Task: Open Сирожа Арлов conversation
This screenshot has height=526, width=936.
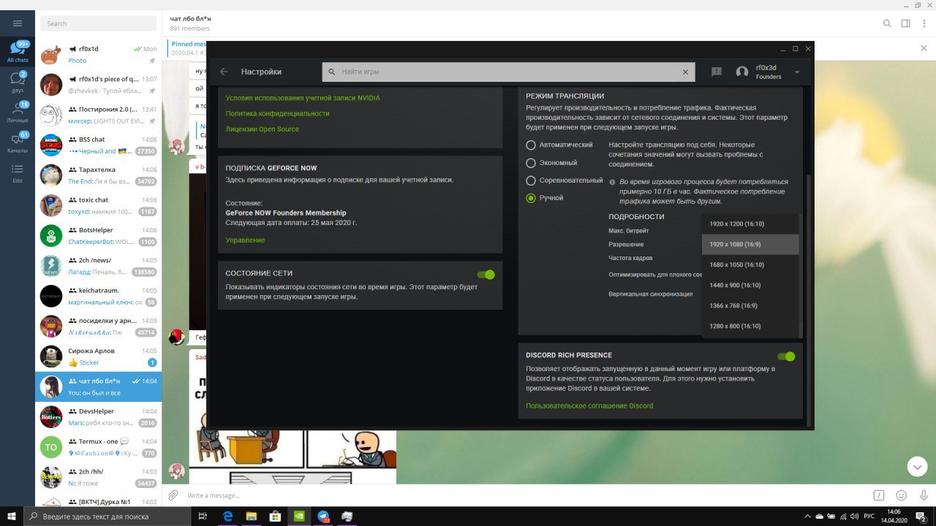Action: [x=99, y=357]
